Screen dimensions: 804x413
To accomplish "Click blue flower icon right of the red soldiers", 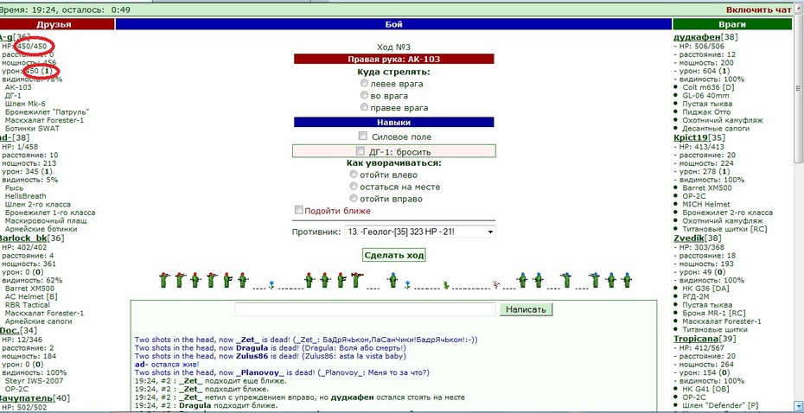I will [271, 283].
